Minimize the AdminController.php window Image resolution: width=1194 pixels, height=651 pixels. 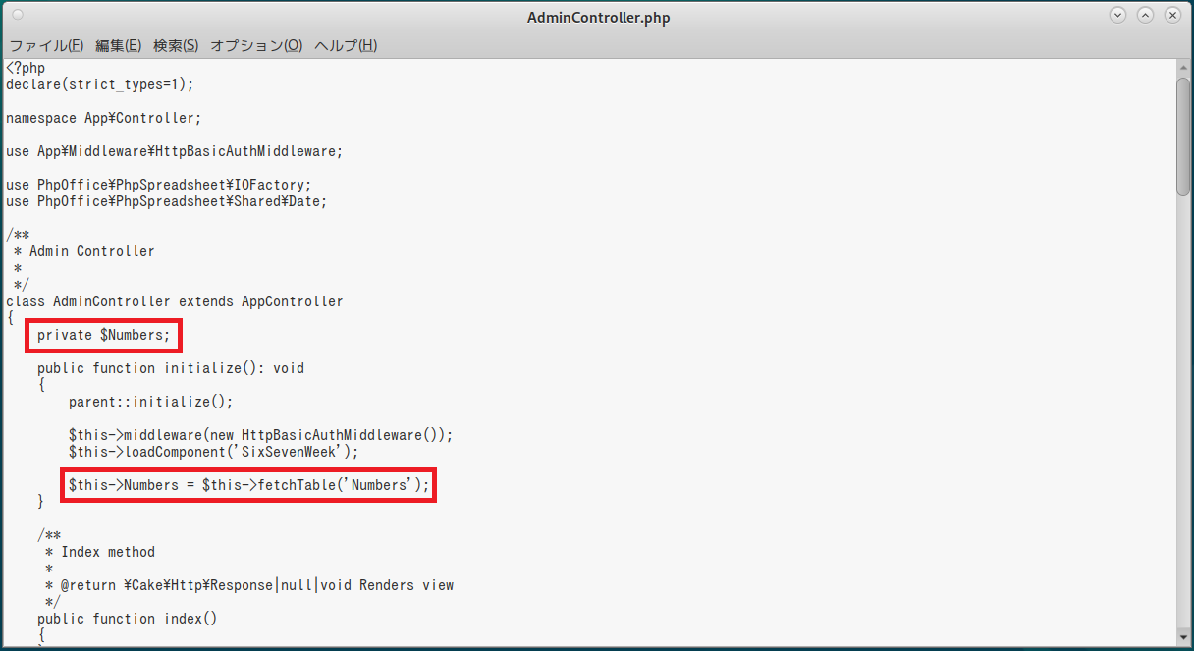pos(1117,16)
